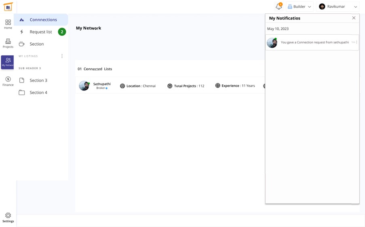Click the three-dot menu beside My Listings
Screen dimensions: 365x227
tap(62, 56)
